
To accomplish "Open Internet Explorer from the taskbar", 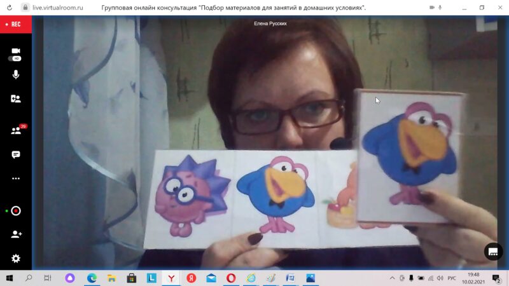I will pyautogui.click(x=251, y=278).
